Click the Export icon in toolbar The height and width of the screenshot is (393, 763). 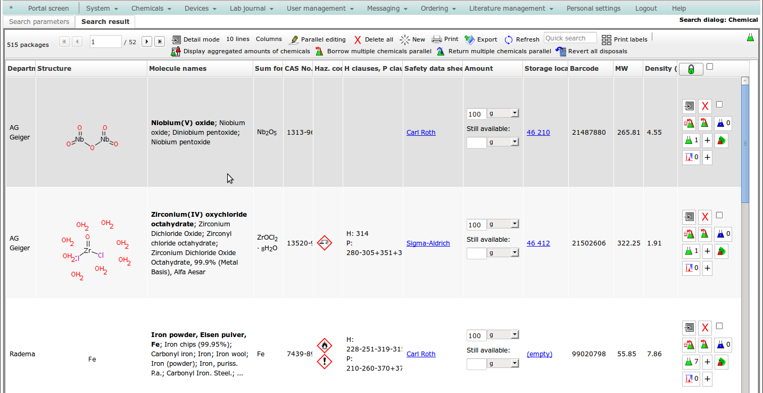469,39
